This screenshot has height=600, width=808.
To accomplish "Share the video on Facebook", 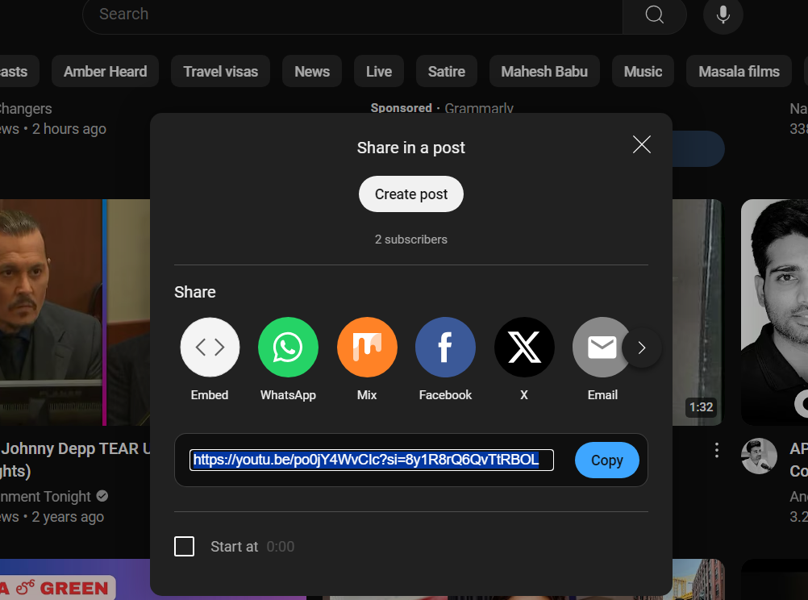I will 445,347.
